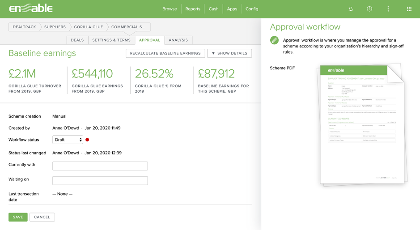This screenshot has width=420, height=230.
Task: Open the vertical three-dot more menu
Action: click(x=388, y=9)
